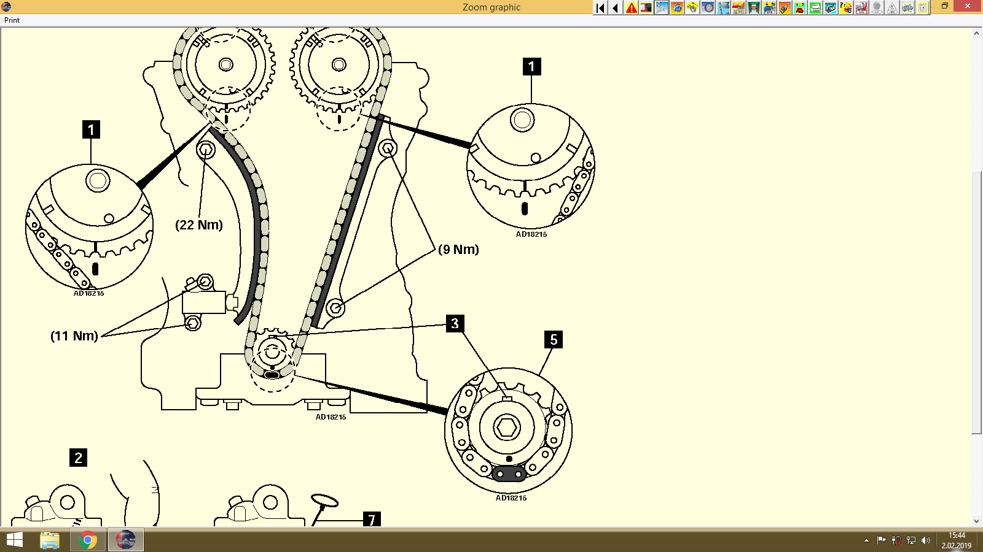Mute audio via the speaker tray icon
Image resolution: width=983 pixels, height=552 pixels.
(926, 541)
